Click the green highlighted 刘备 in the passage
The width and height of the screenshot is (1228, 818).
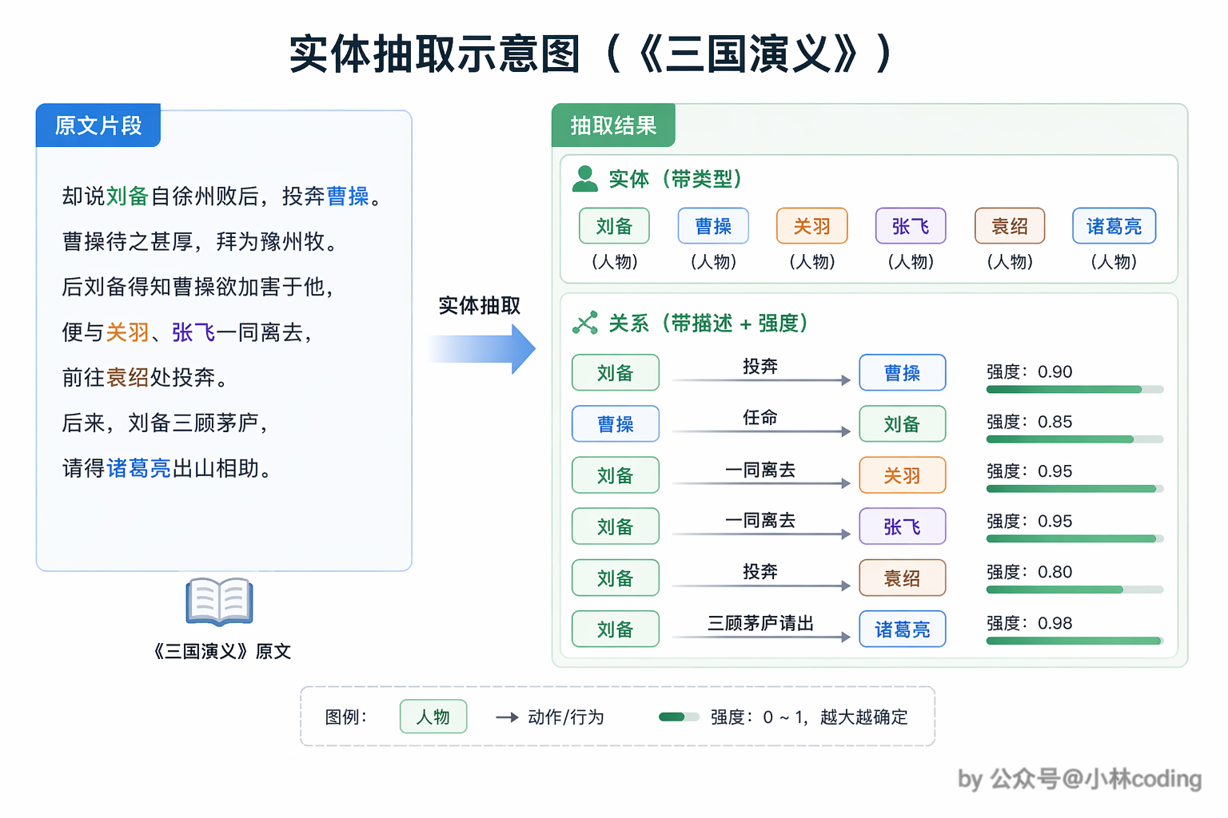coord(128,196)
